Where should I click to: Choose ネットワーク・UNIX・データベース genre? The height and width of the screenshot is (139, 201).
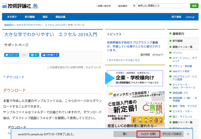coord(184,86)
